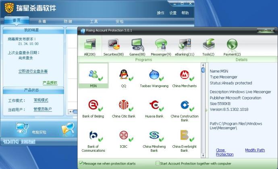Image resolution: width=278 pixels, height=169 pixels.
Task: Open the 操作 menu
Action: (x=161, y=13)
